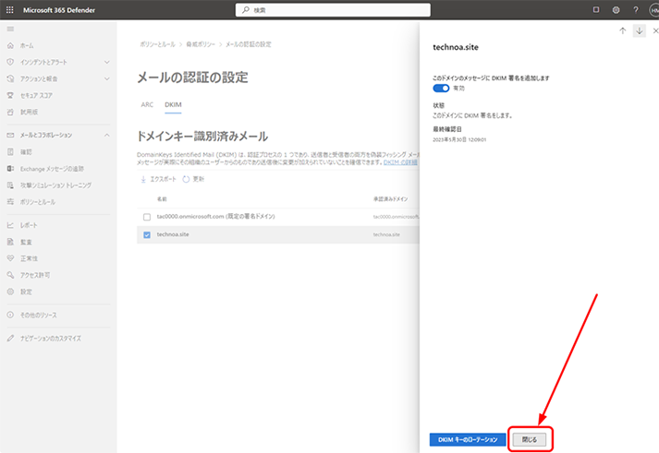Open the 設定 gear icon in sidebar
Image resolution: width=659 pixels, height=453 pixels.
click(x=10, y=292)
